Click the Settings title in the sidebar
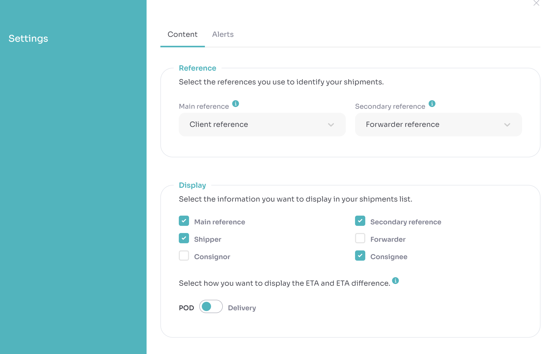This screenshot has height=354, width=552. [x=28, y=38]
